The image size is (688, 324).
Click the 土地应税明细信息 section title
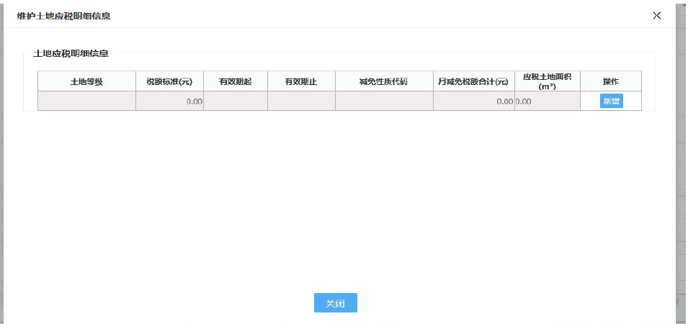71,53
